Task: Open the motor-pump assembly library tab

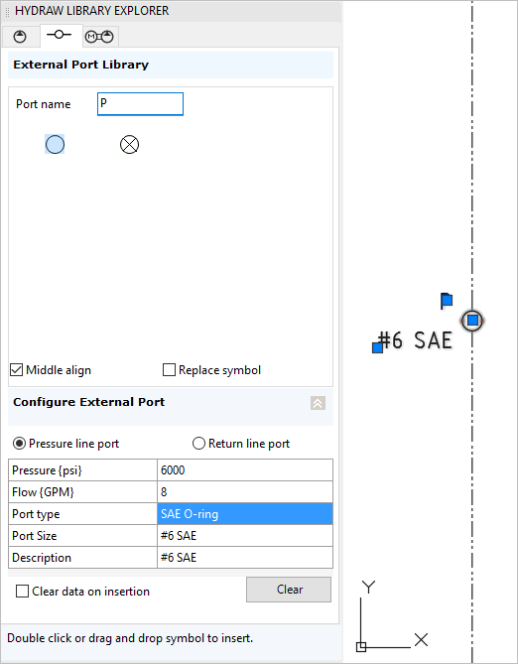Action: pyautogui.click(x=100, y=37)
